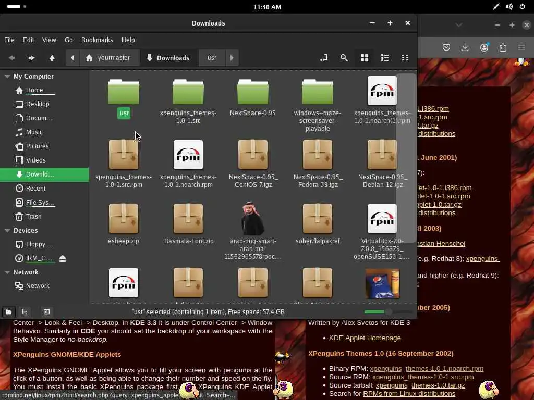
Task: Open the View menu
Action: (x=49, y=40)
